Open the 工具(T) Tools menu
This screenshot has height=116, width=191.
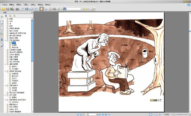point(26,5)
